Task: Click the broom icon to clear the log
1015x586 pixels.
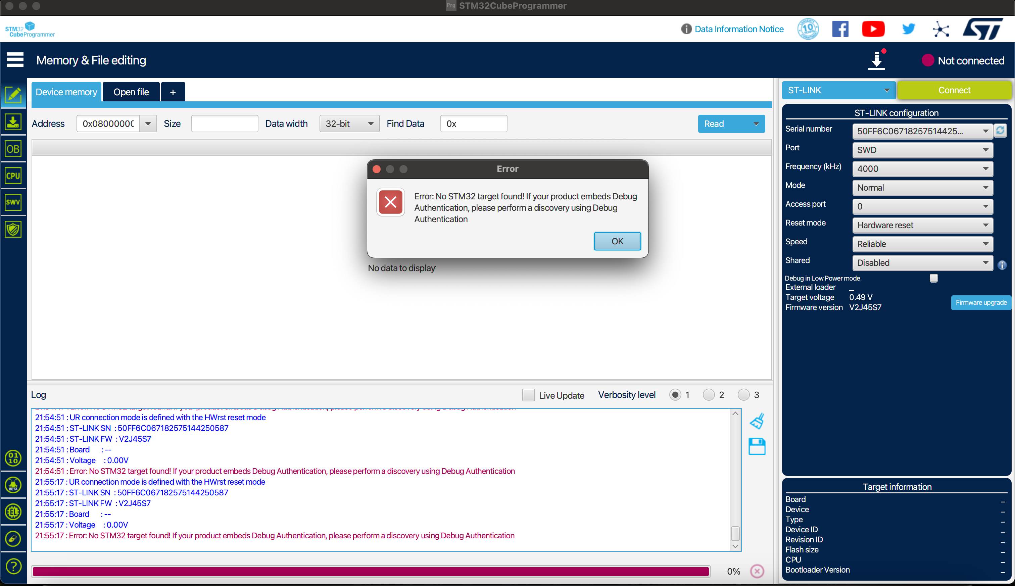Action: [x=757, y=422]
